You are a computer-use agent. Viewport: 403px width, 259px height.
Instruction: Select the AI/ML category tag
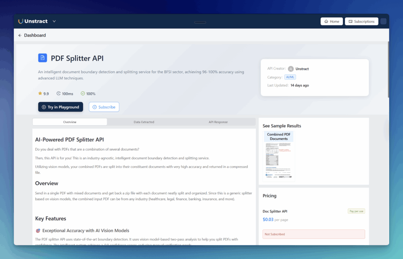coord(290,77)
